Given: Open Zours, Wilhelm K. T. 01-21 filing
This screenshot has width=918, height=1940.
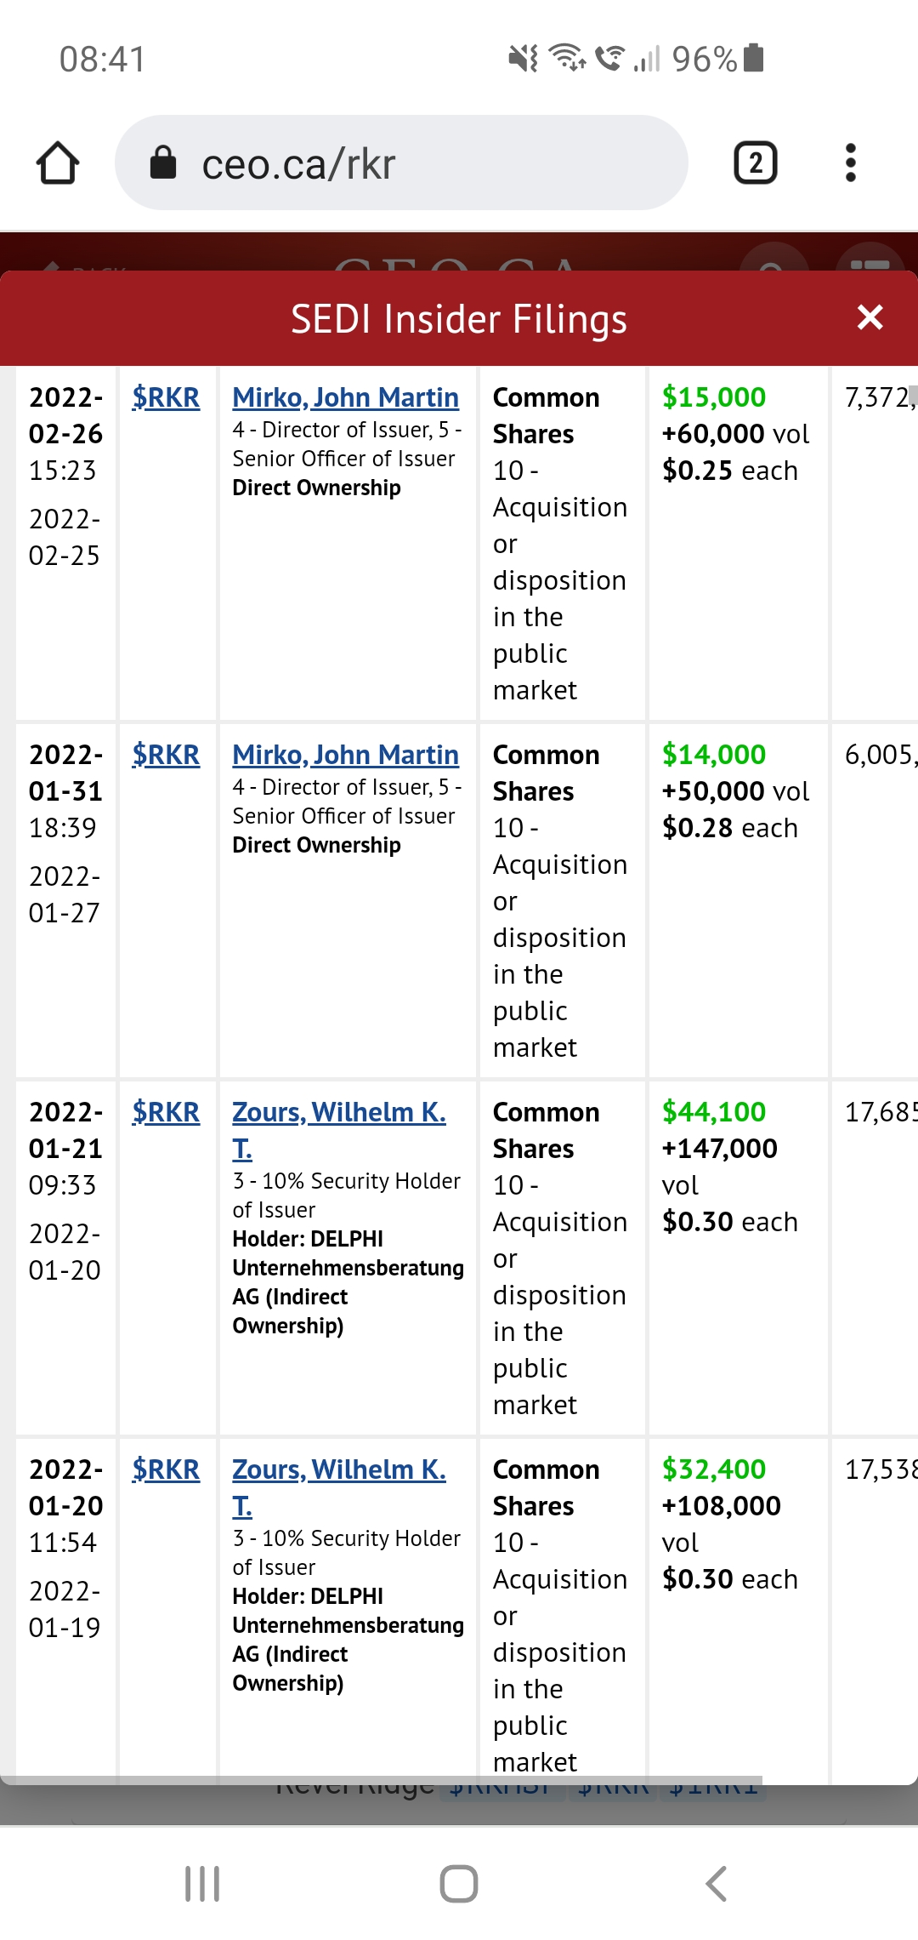Looking at the screenshot, I should [338, 1112].
